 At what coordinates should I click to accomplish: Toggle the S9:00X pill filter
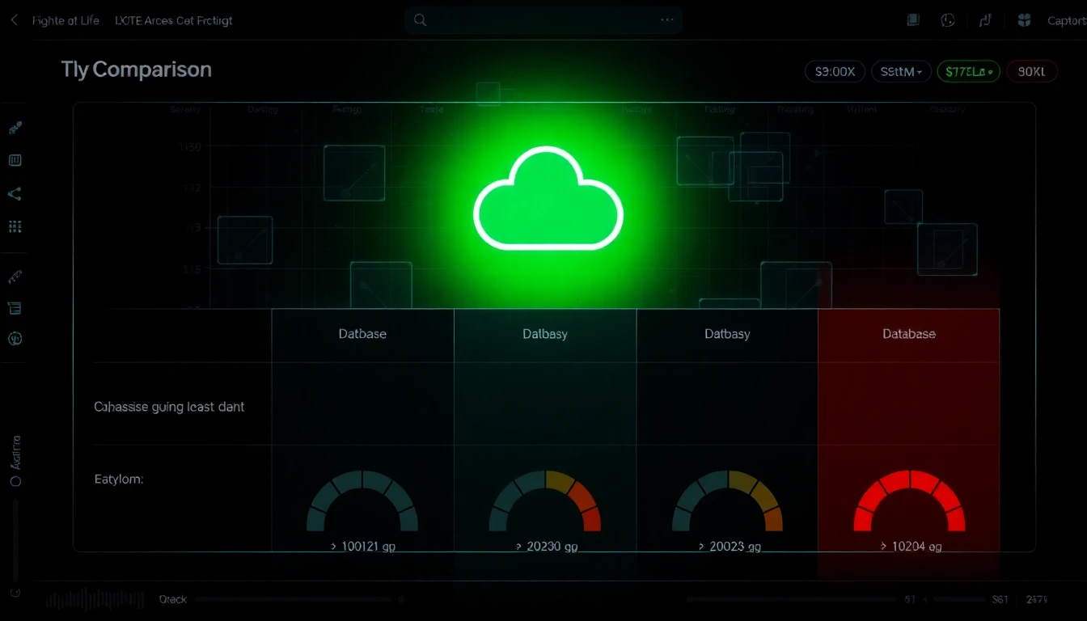[x=835, y=72]
